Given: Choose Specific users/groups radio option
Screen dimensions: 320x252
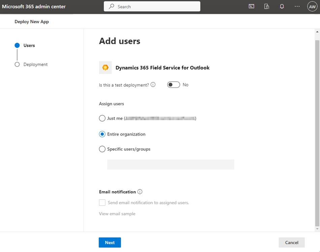Looking at the screenshot, I should pyautogui.click(x=102, y=149).
